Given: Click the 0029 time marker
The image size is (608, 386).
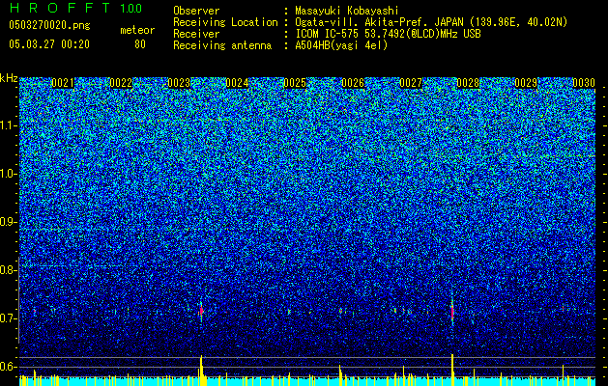Looking at the screenshot, I should [x=526, y=83].
